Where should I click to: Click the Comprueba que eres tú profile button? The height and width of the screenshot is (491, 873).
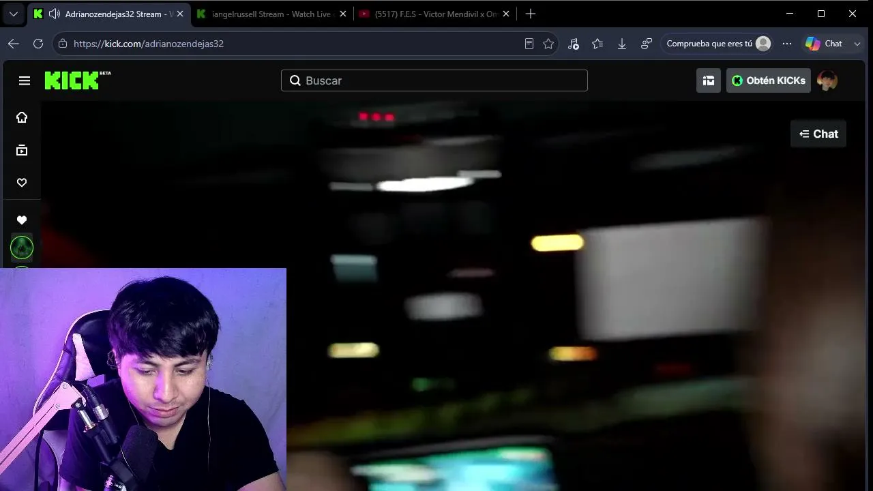[718, 44]
